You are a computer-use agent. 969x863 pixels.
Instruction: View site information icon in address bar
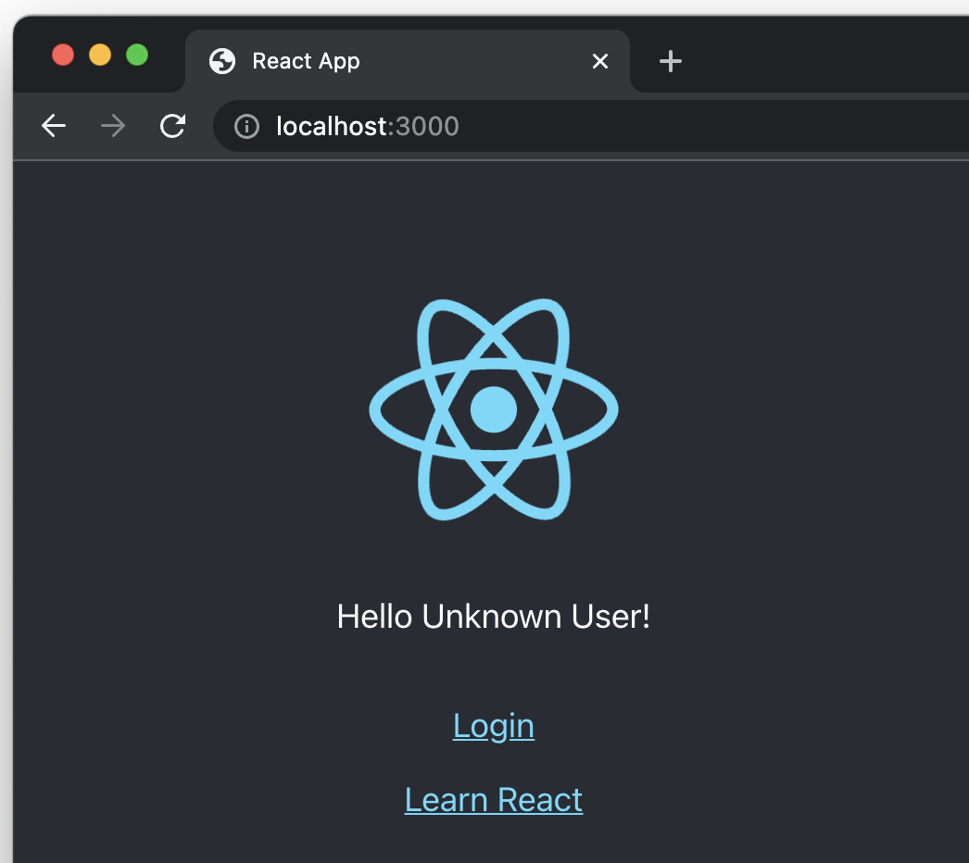point(246,127)
